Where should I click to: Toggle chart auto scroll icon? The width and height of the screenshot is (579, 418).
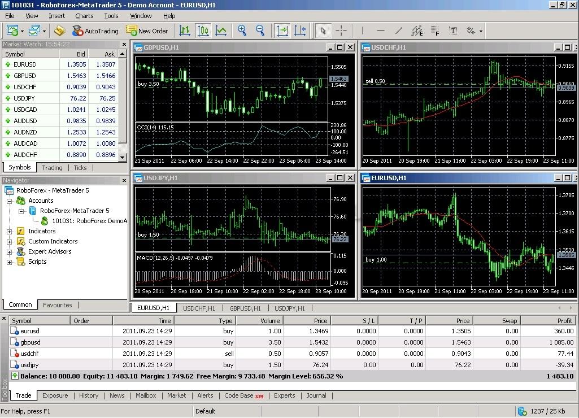pyautogui.click(x=282, y=31)
